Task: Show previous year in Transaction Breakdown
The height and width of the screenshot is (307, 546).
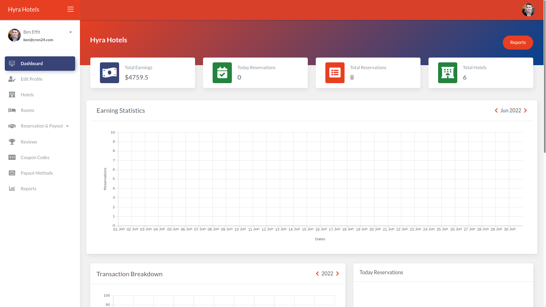Action: 317,273
